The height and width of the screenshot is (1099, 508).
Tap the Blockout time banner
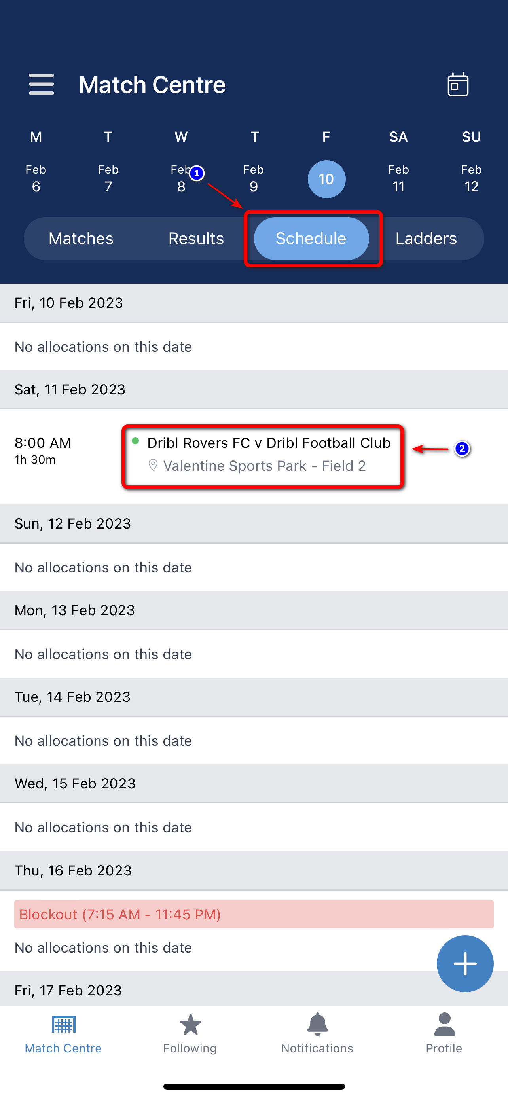(x=120, y=914)
